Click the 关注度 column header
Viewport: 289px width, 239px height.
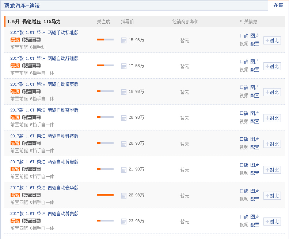[x=103, y=22]
